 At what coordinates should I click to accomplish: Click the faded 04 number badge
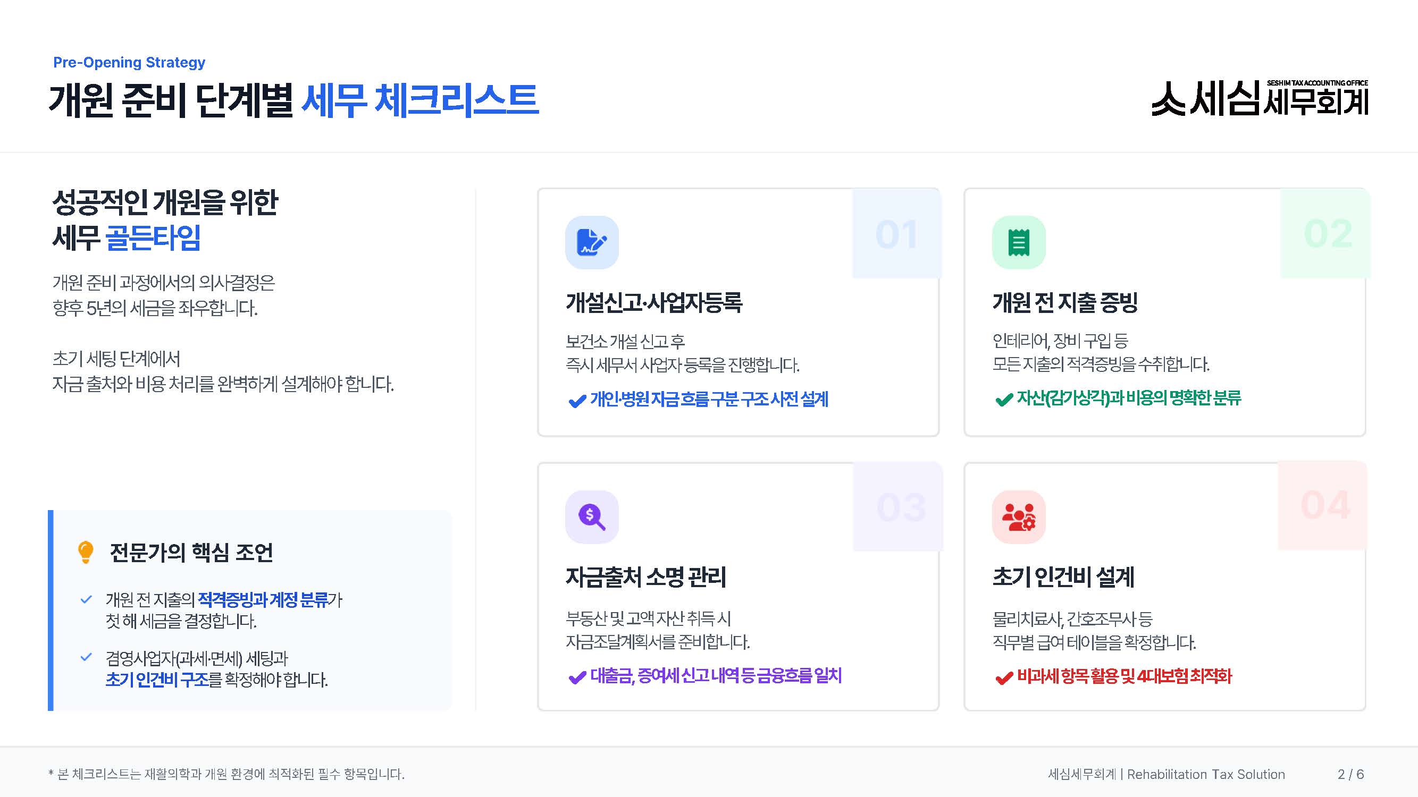tap(1324, 505)
